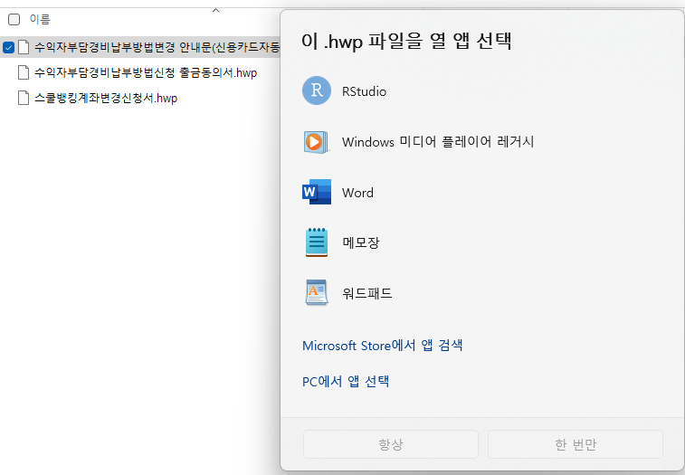
Task: Select the Word text label
Action: [x=357, y=193]
